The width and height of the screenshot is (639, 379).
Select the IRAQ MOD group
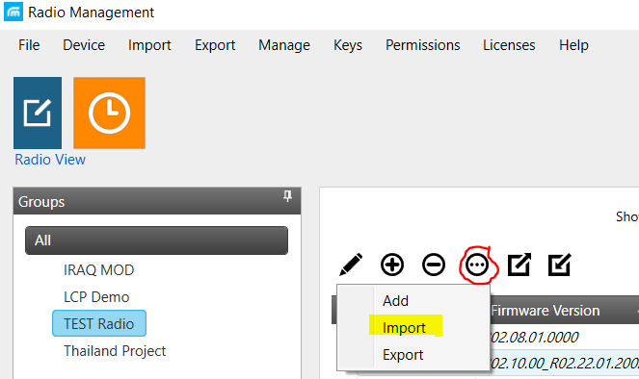coord(98,270)
